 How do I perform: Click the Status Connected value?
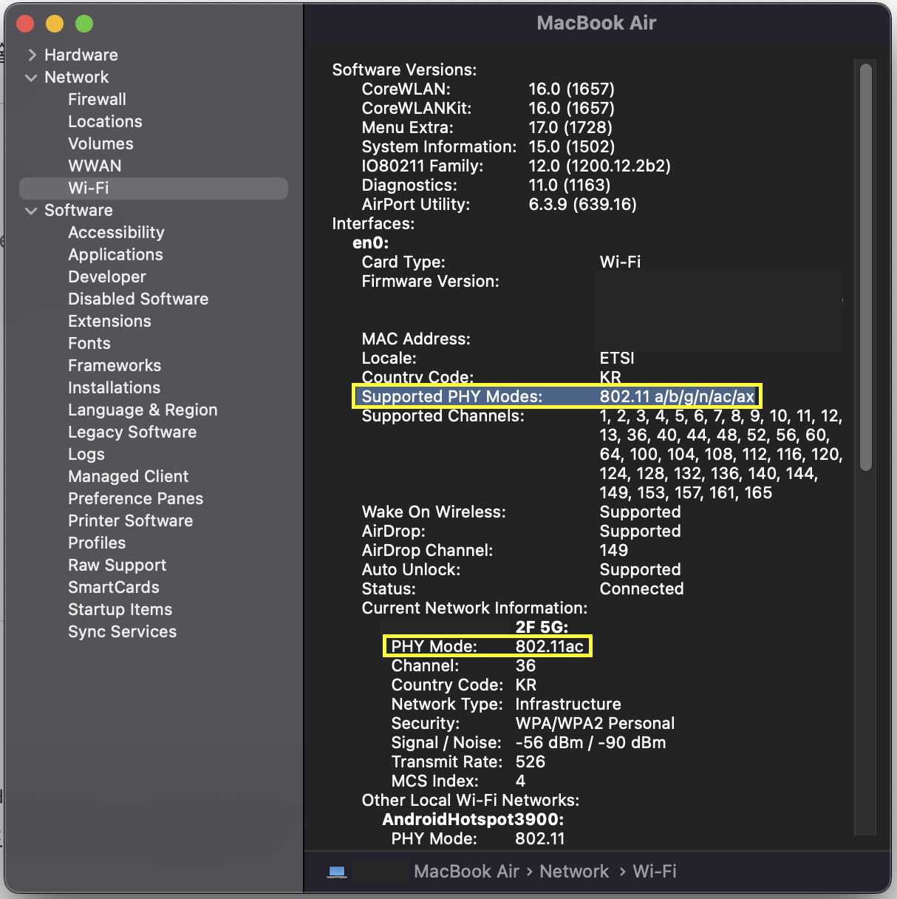(641, 588)
